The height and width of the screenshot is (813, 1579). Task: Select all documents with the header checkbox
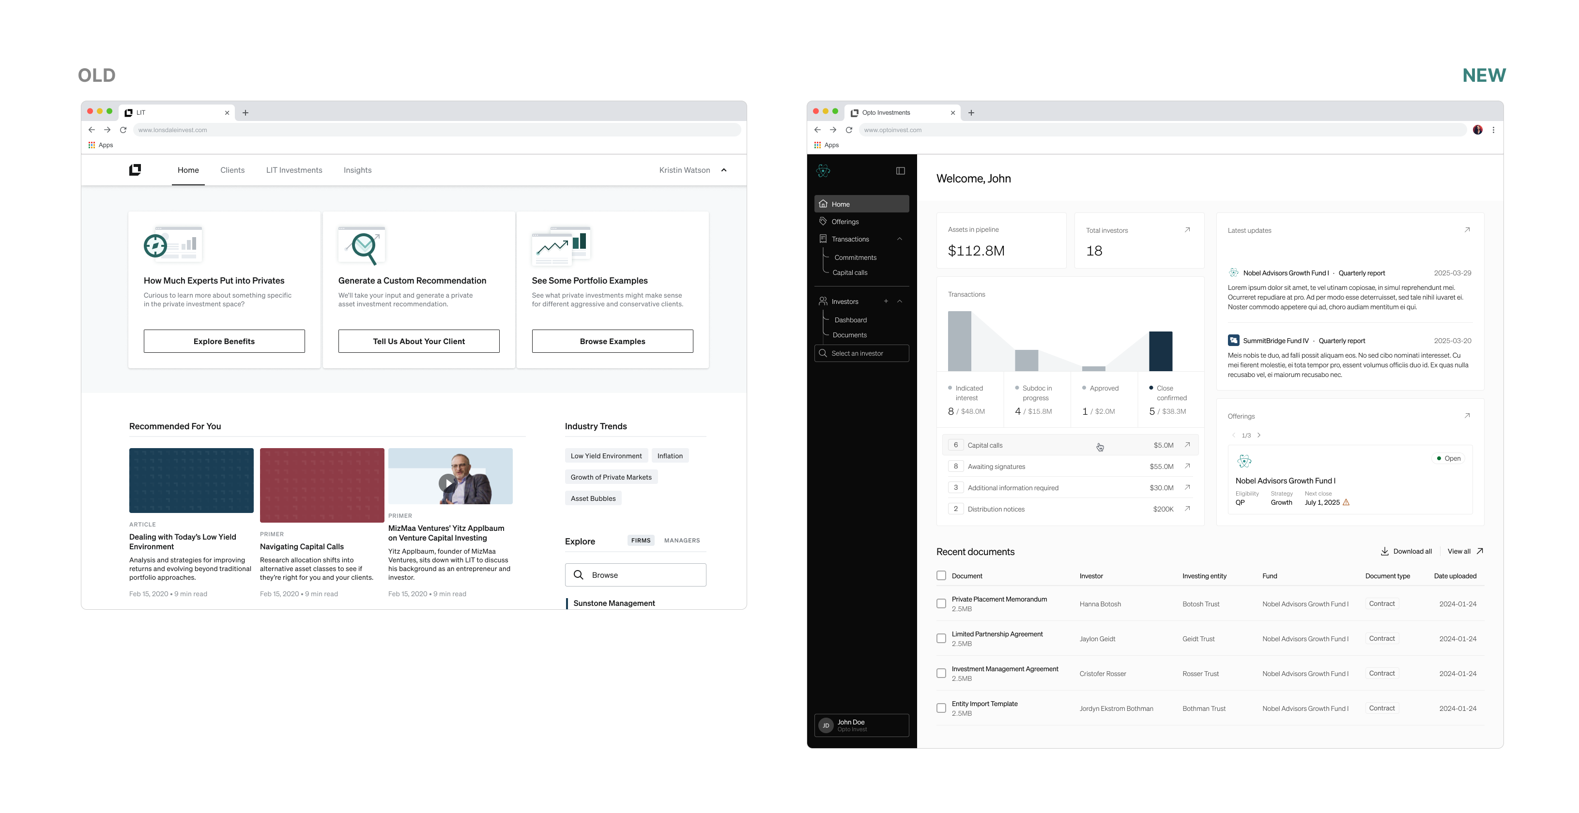tap(941, 575)
